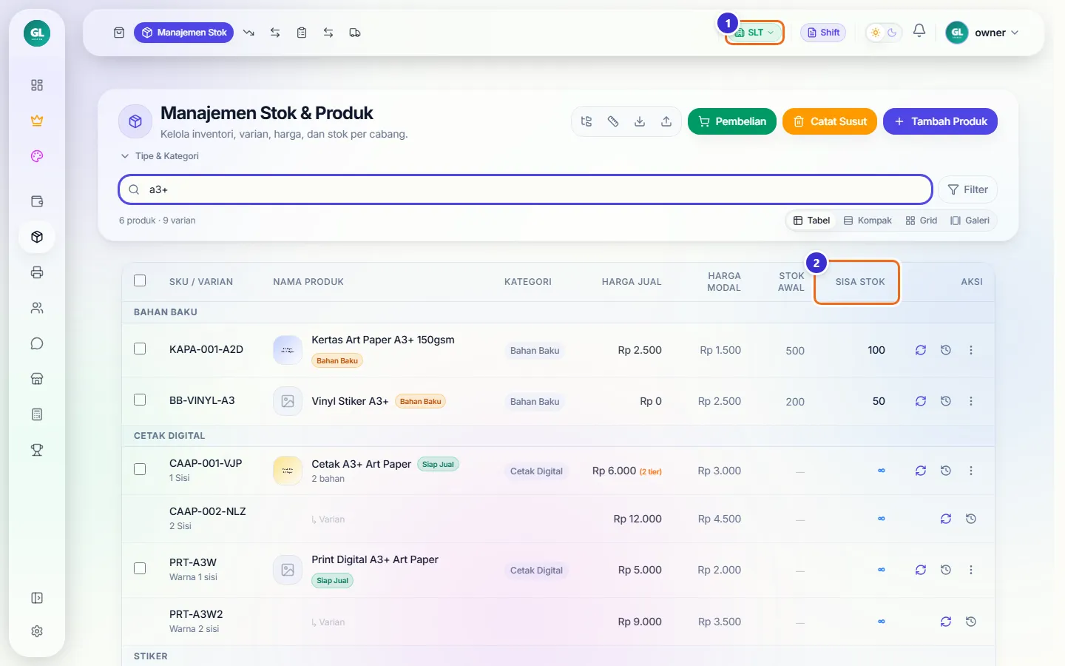The height and width of the screenshot is (666, 1065).
Task: Open the customers people icon in sidebar
Action: point(37,308)
